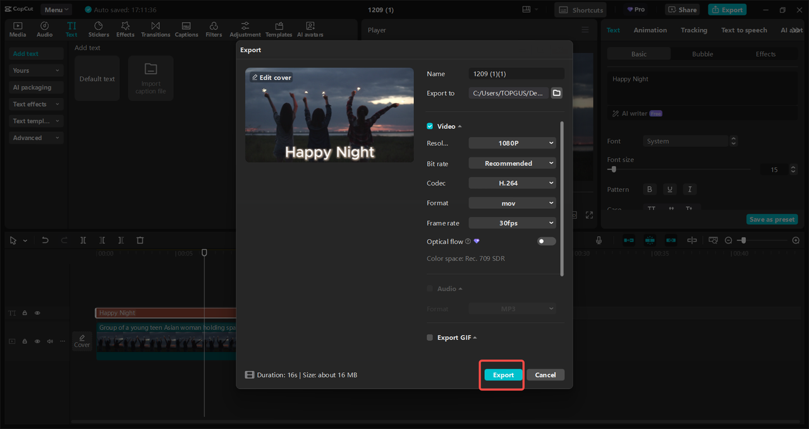The width and height of the screenshot is (809, 429).
Task: Click the preview axis icon beside linkage
Action: click(x=692, y=240)
